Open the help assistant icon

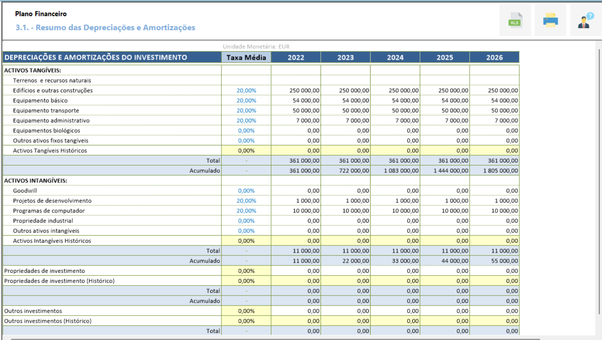coord(586,20)
